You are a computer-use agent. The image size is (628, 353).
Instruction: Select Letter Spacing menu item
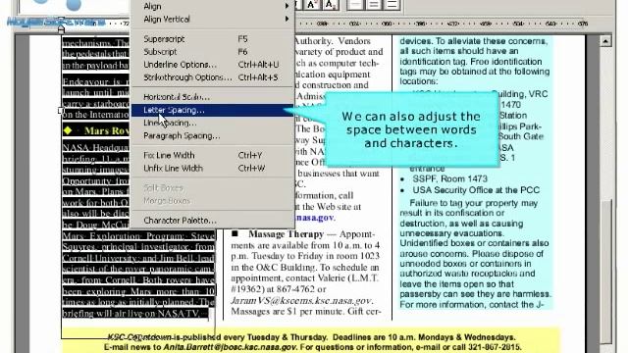213,110
